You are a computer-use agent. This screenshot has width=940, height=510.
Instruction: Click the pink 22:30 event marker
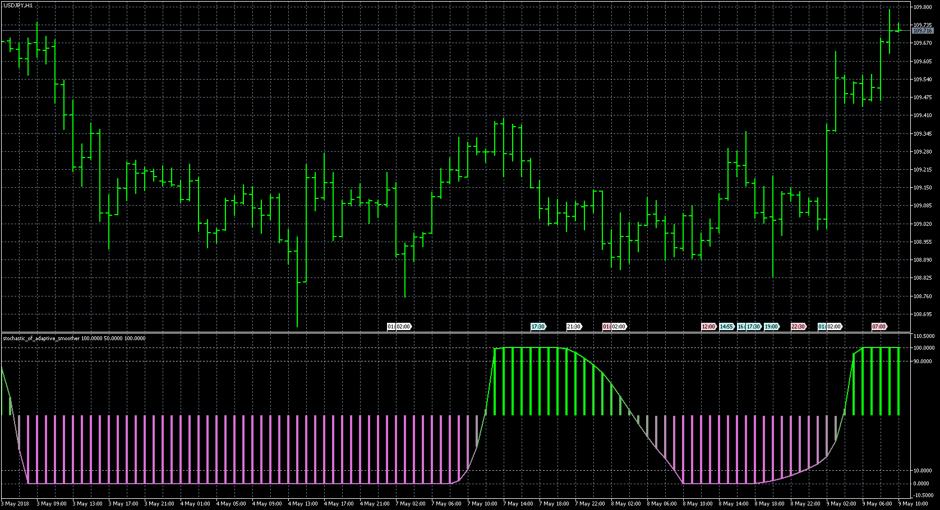coord(798,326)
